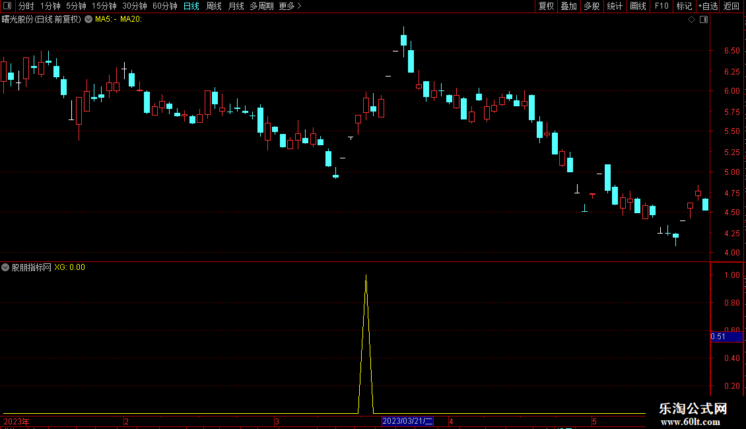Select the 15分钟 period
Screen dimensions: 746x429
click(104, 6)
